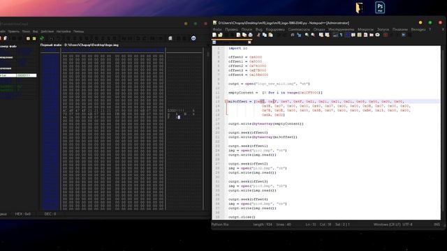
Task: Open Запуск menu in Notepad++
Action: point(383,29)
